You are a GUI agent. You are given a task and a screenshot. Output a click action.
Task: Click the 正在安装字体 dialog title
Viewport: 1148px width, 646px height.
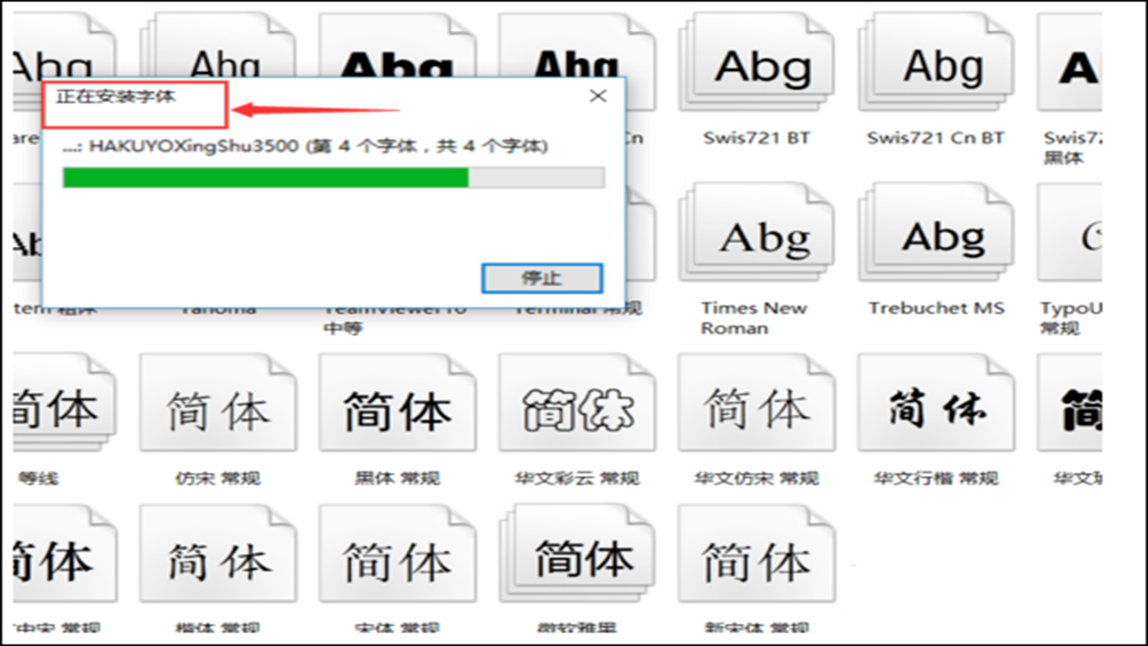pos(116,96)
